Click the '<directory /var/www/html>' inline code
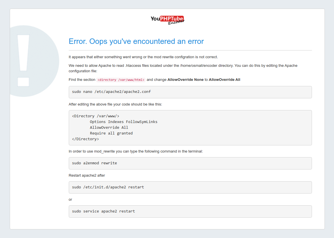This screenshot has width=334, height=238. (121, 80)
